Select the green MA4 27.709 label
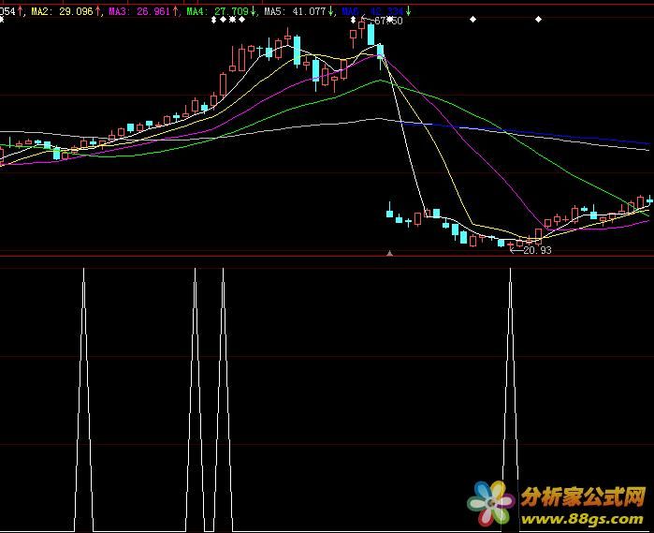 tap(216, 11)
